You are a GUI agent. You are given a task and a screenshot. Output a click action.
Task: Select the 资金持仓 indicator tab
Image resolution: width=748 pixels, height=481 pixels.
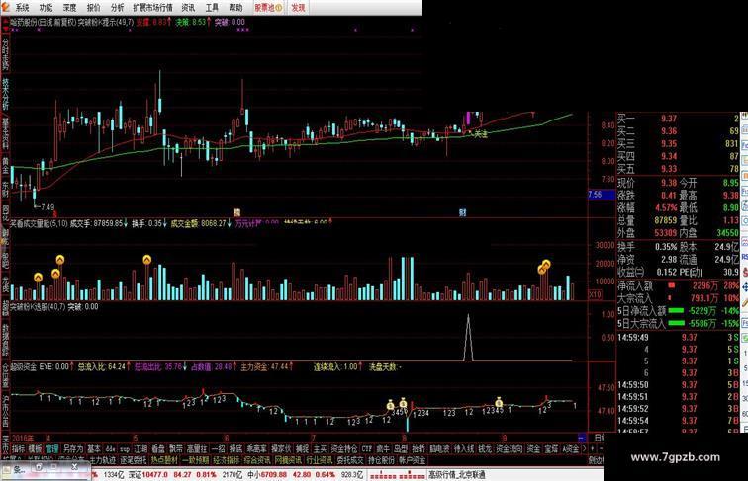[344, 449]
